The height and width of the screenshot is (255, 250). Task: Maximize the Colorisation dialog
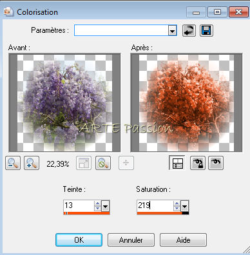tap(217, 12)
